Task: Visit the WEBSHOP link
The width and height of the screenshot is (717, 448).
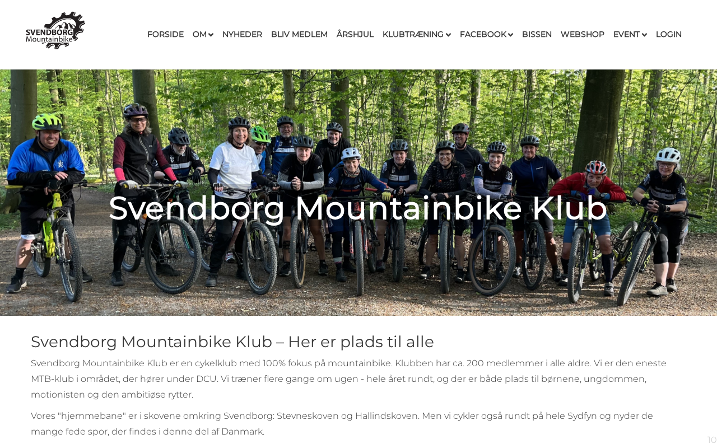Action: coord(583,34)
